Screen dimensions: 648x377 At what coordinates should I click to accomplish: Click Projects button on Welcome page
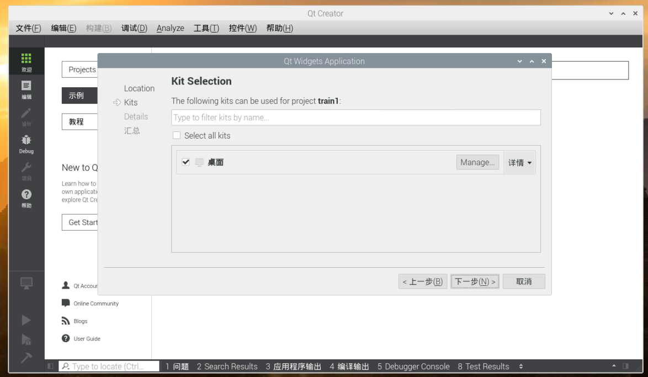(80, 70)
